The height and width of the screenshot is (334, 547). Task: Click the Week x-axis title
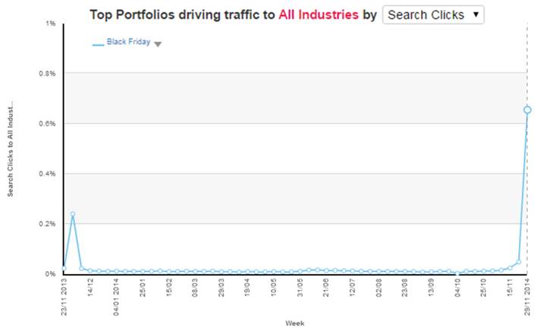click(295, 323)
